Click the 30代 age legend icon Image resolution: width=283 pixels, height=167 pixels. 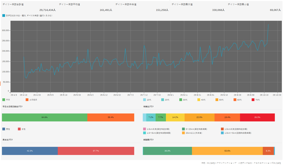pos(181,100)
